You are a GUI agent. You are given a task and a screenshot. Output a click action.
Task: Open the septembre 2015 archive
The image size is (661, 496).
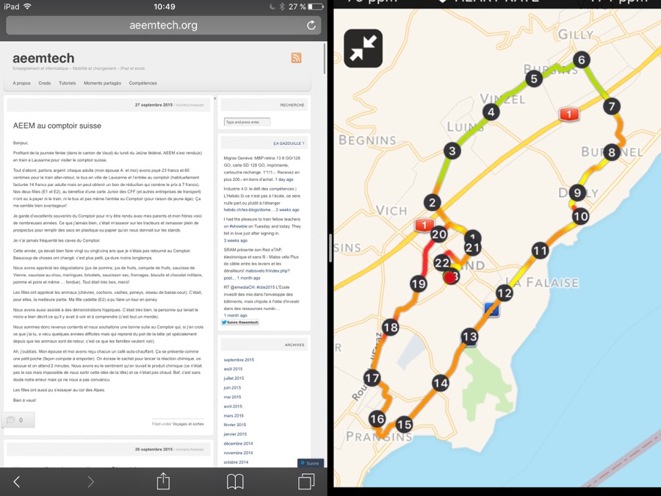pyautogui.click(x=239, y=360)
